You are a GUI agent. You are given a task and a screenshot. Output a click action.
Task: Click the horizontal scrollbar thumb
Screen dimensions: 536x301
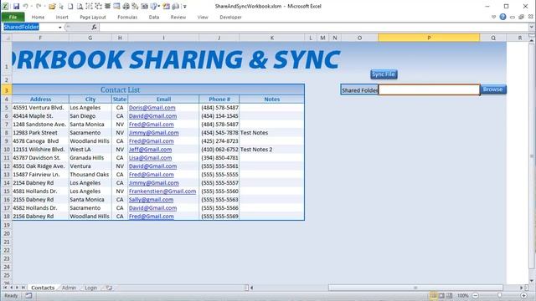pos(415,288)
